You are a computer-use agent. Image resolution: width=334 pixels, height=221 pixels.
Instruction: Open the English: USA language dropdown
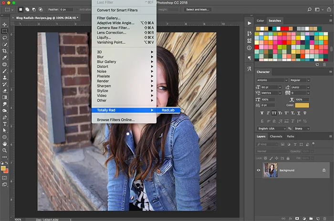(x=271, y=129)
